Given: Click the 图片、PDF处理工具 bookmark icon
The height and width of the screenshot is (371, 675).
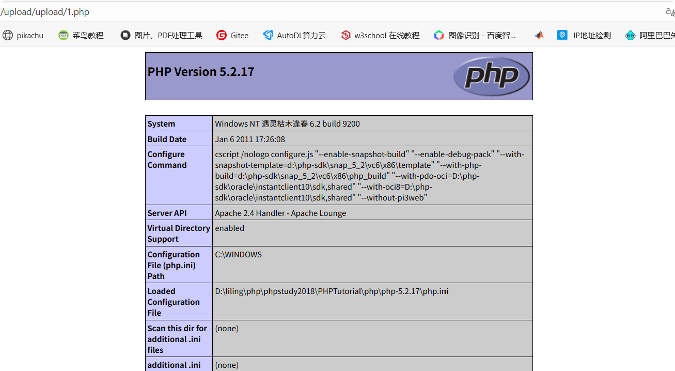Looking at the screenshot, I should tap(125, 35).
